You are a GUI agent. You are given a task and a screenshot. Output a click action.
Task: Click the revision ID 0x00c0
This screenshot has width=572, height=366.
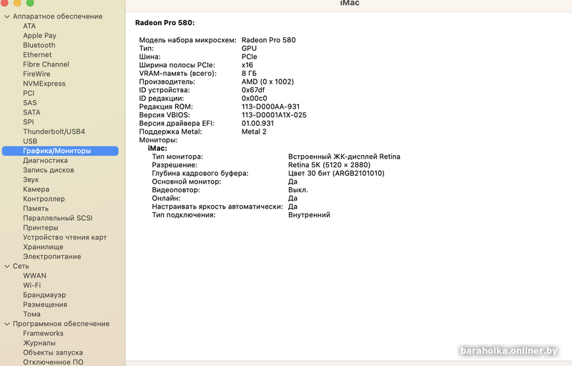tap(255, 99)
